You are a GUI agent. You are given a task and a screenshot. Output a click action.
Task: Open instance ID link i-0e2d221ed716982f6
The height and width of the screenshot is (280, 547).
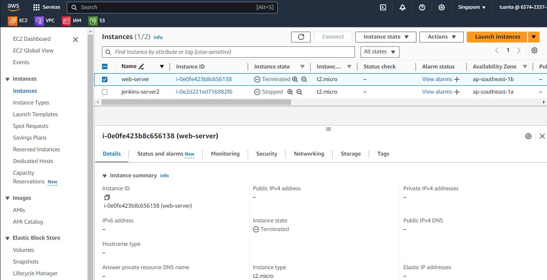(x=204, y=92)
